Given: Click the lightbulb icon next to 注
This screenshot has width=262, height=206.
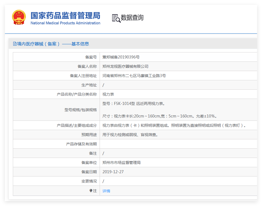Looking at the screenshot, I should 91,191.
